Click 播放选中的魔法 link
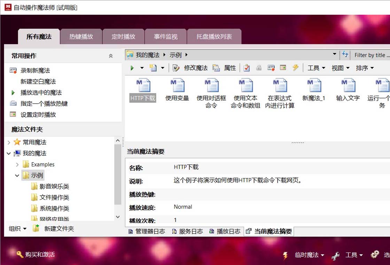390x265 pixels. click(41, 93)
